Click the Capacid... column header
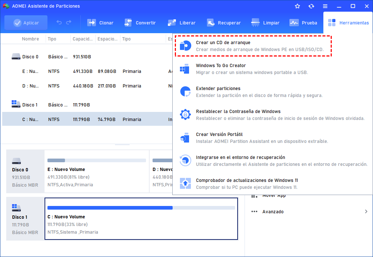Image resolution: width=373 pixels, height=257 pixels. click(x=82, y=39)
